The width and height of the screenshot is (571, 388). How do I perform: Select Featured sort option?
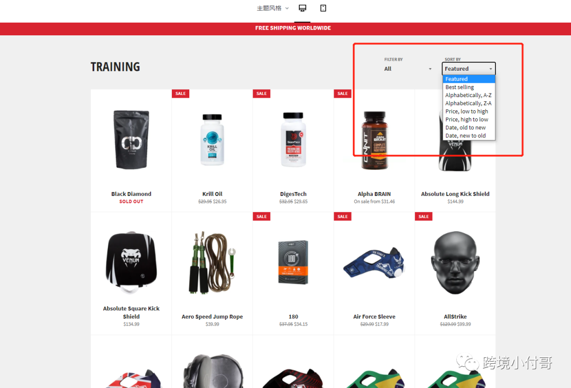coord(468,79)
